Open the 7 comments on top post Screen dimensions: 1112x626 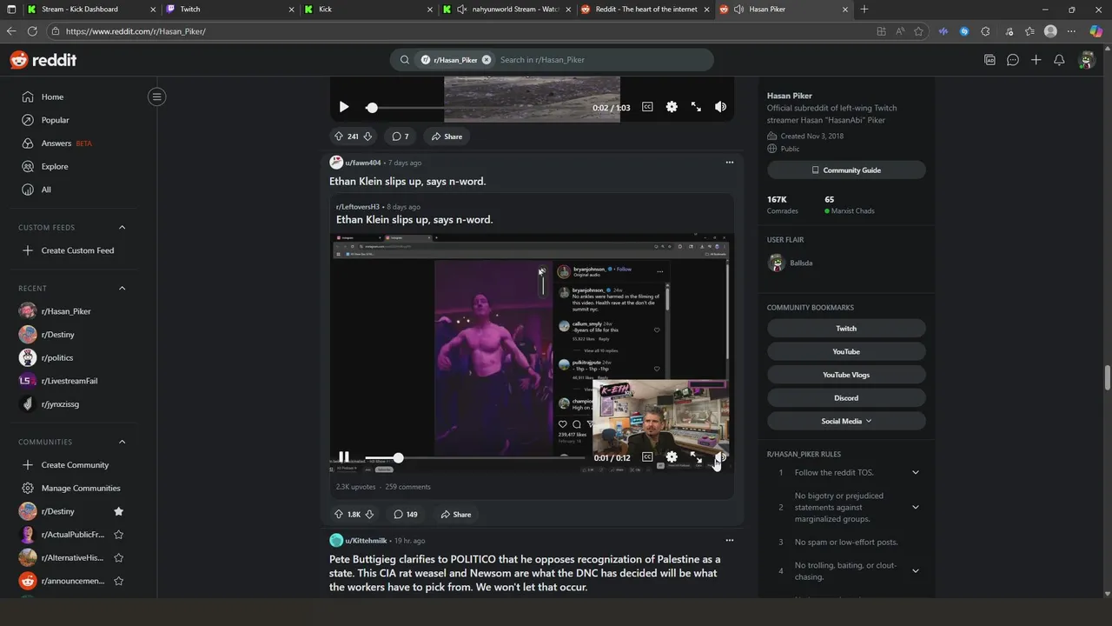(400, 137)
